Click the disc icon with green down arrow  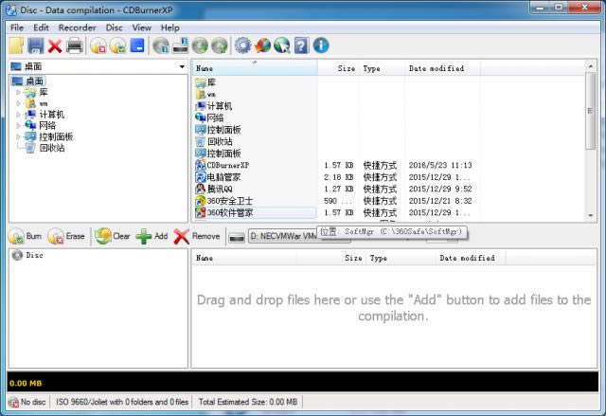point(200,45)
